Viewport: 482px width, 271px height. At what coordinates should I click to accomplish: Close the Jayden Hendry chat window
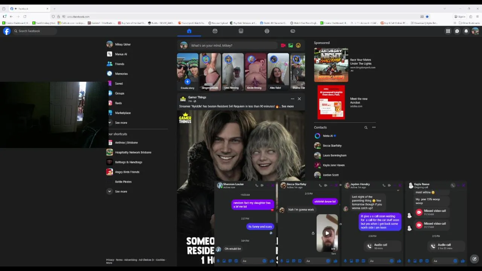click(x=400, y=185)
